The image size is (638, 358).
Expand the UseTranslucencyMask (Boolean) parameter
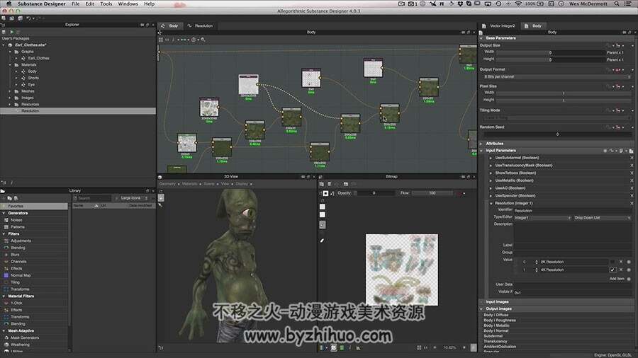pyautogui.click(x=491, y=166)
